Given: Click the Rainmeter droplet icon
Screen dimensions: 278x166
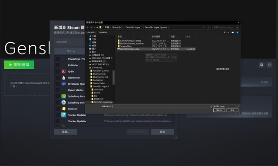Looking at the screenshot, I should point(64,78).
